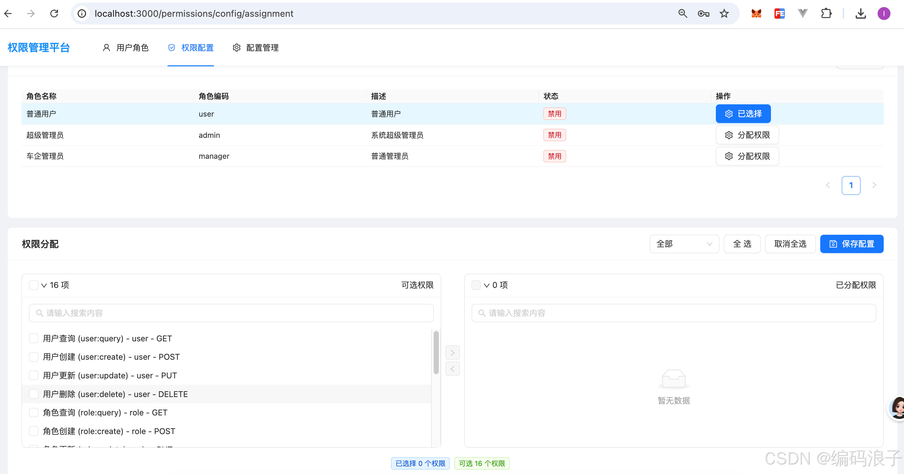Toggle select-all checkbox for 16 项 list
The image size is (904, 474).
point(34,285)
